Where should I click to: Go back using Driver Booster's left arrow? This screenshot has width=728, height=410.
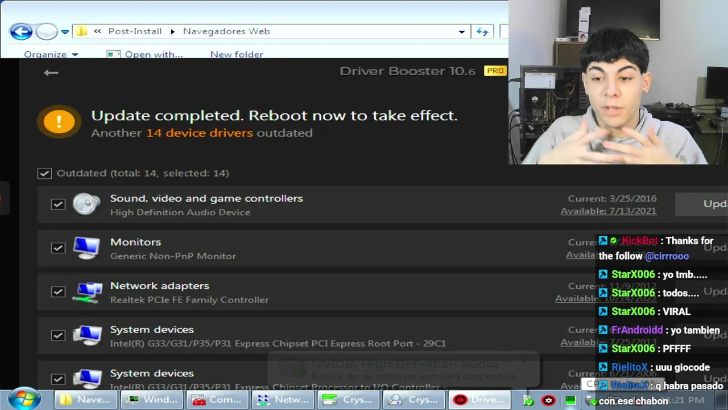[51, 72]
